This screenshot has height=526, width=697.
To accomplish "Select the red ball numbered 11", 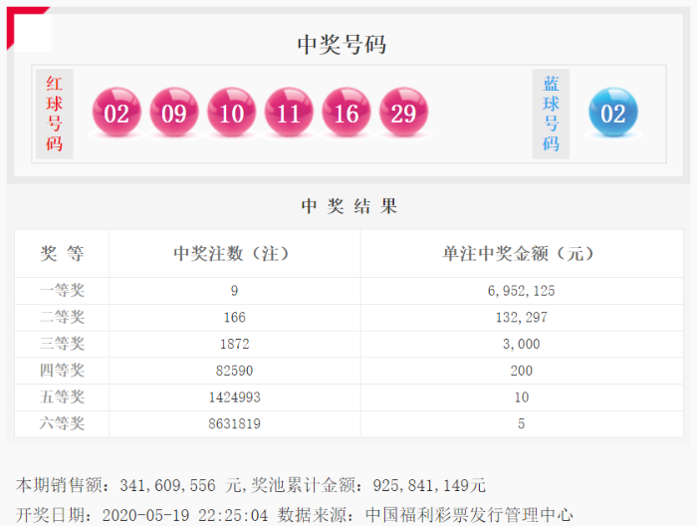I will click(x=289, y=114).
